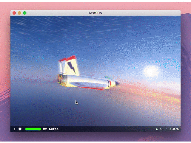Open the SceneKit settings gear
Image resolution: width=191 pixels, height=143 pixels.
20,129
